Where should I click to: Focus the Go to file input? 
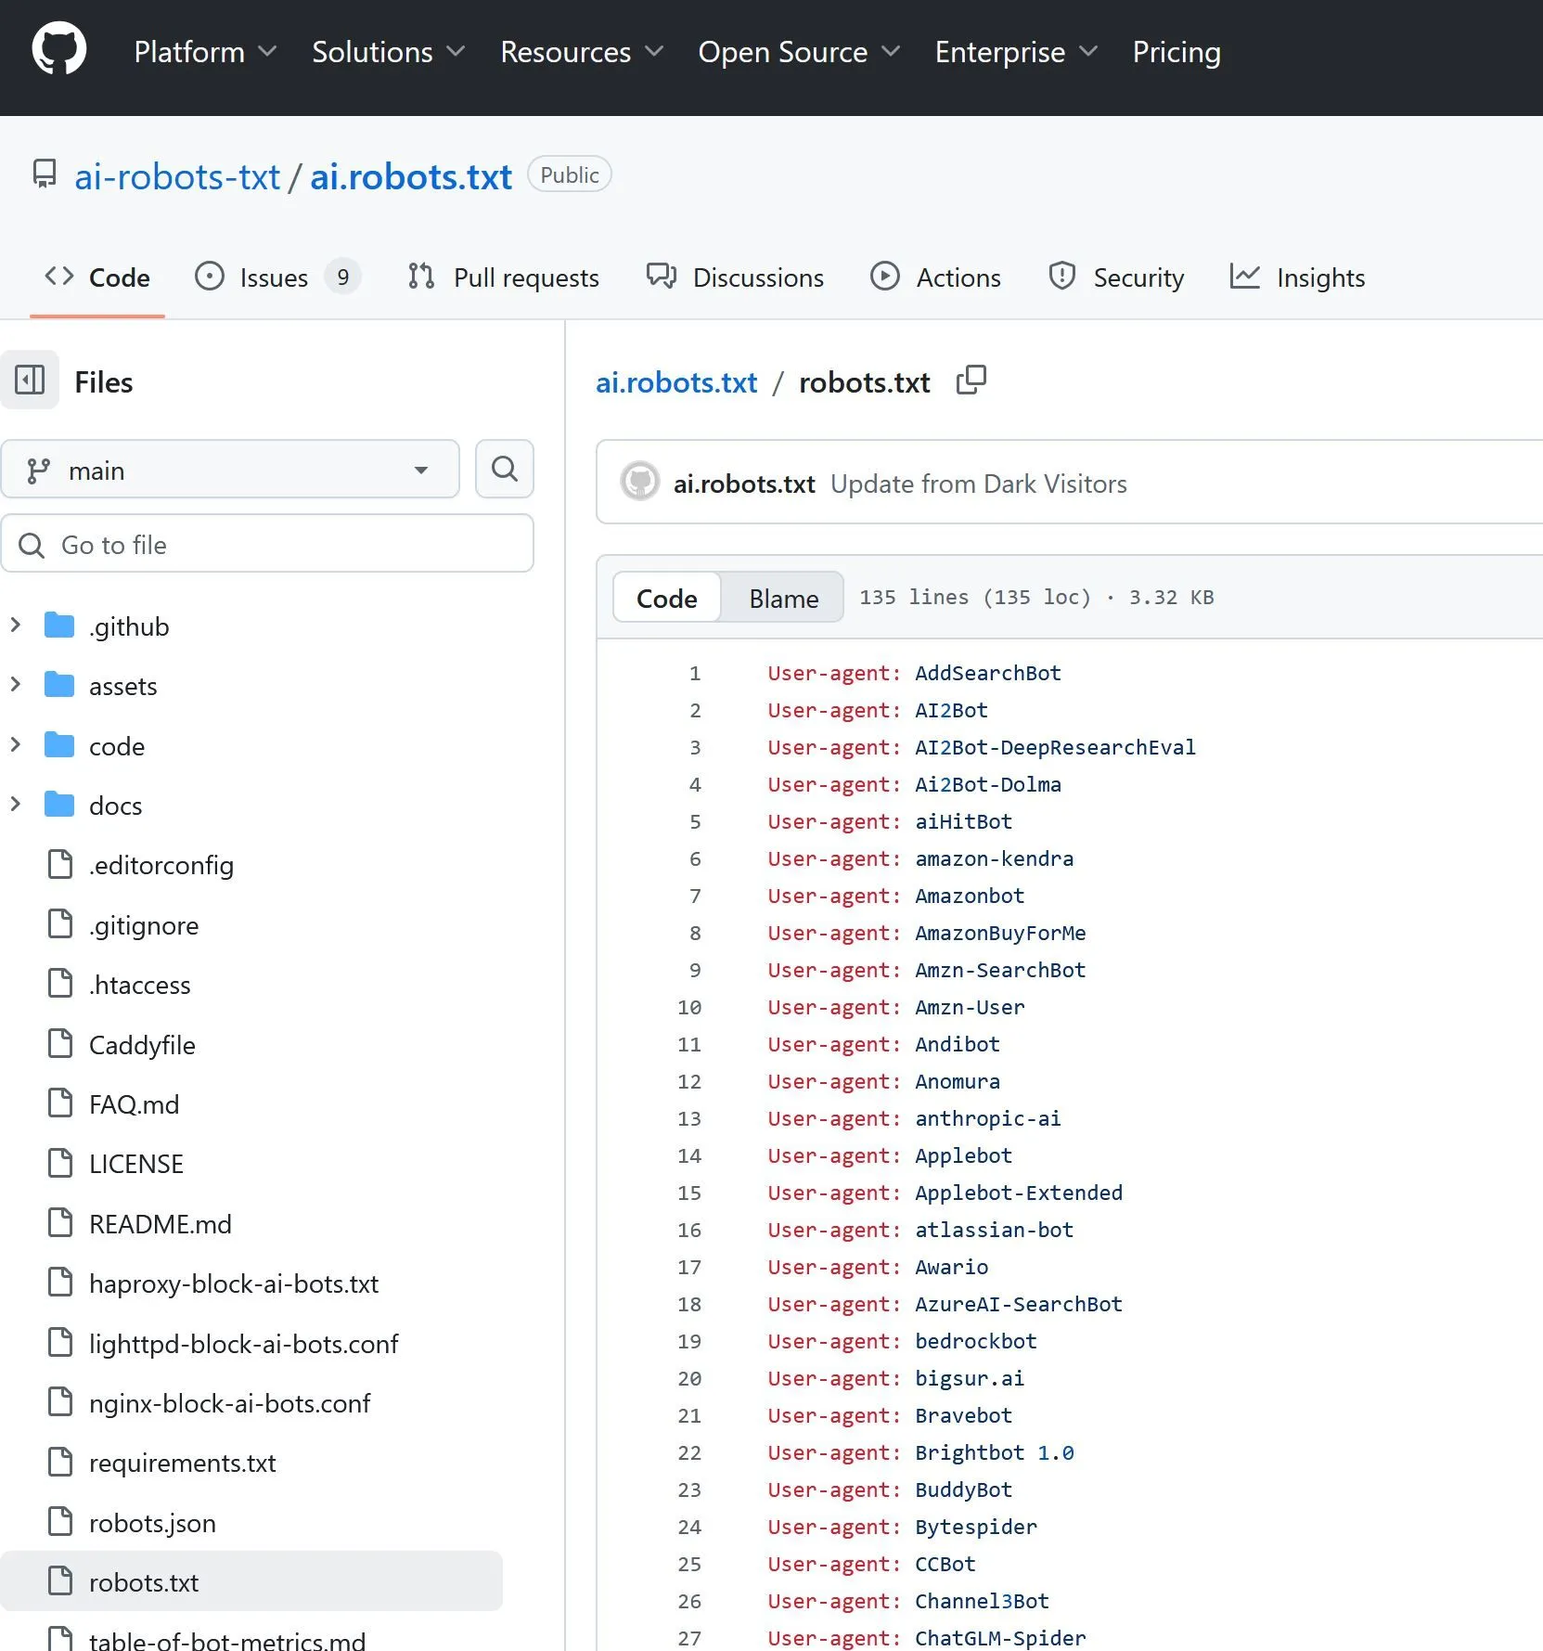(x=267, y=544)
